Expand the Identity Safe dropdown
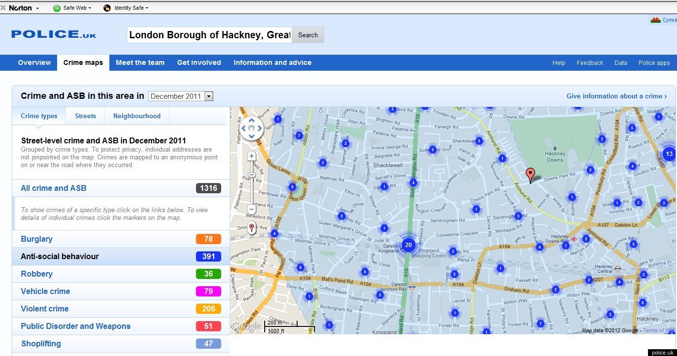This screenshot has height=356, width=677. pyautogui.click(x=147, y=8)
